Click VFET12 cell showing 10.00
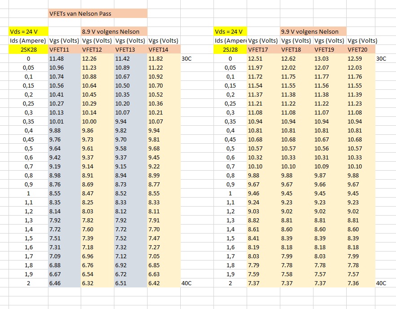The height and width of the screenshot is (309, 396). pos(97,121)
